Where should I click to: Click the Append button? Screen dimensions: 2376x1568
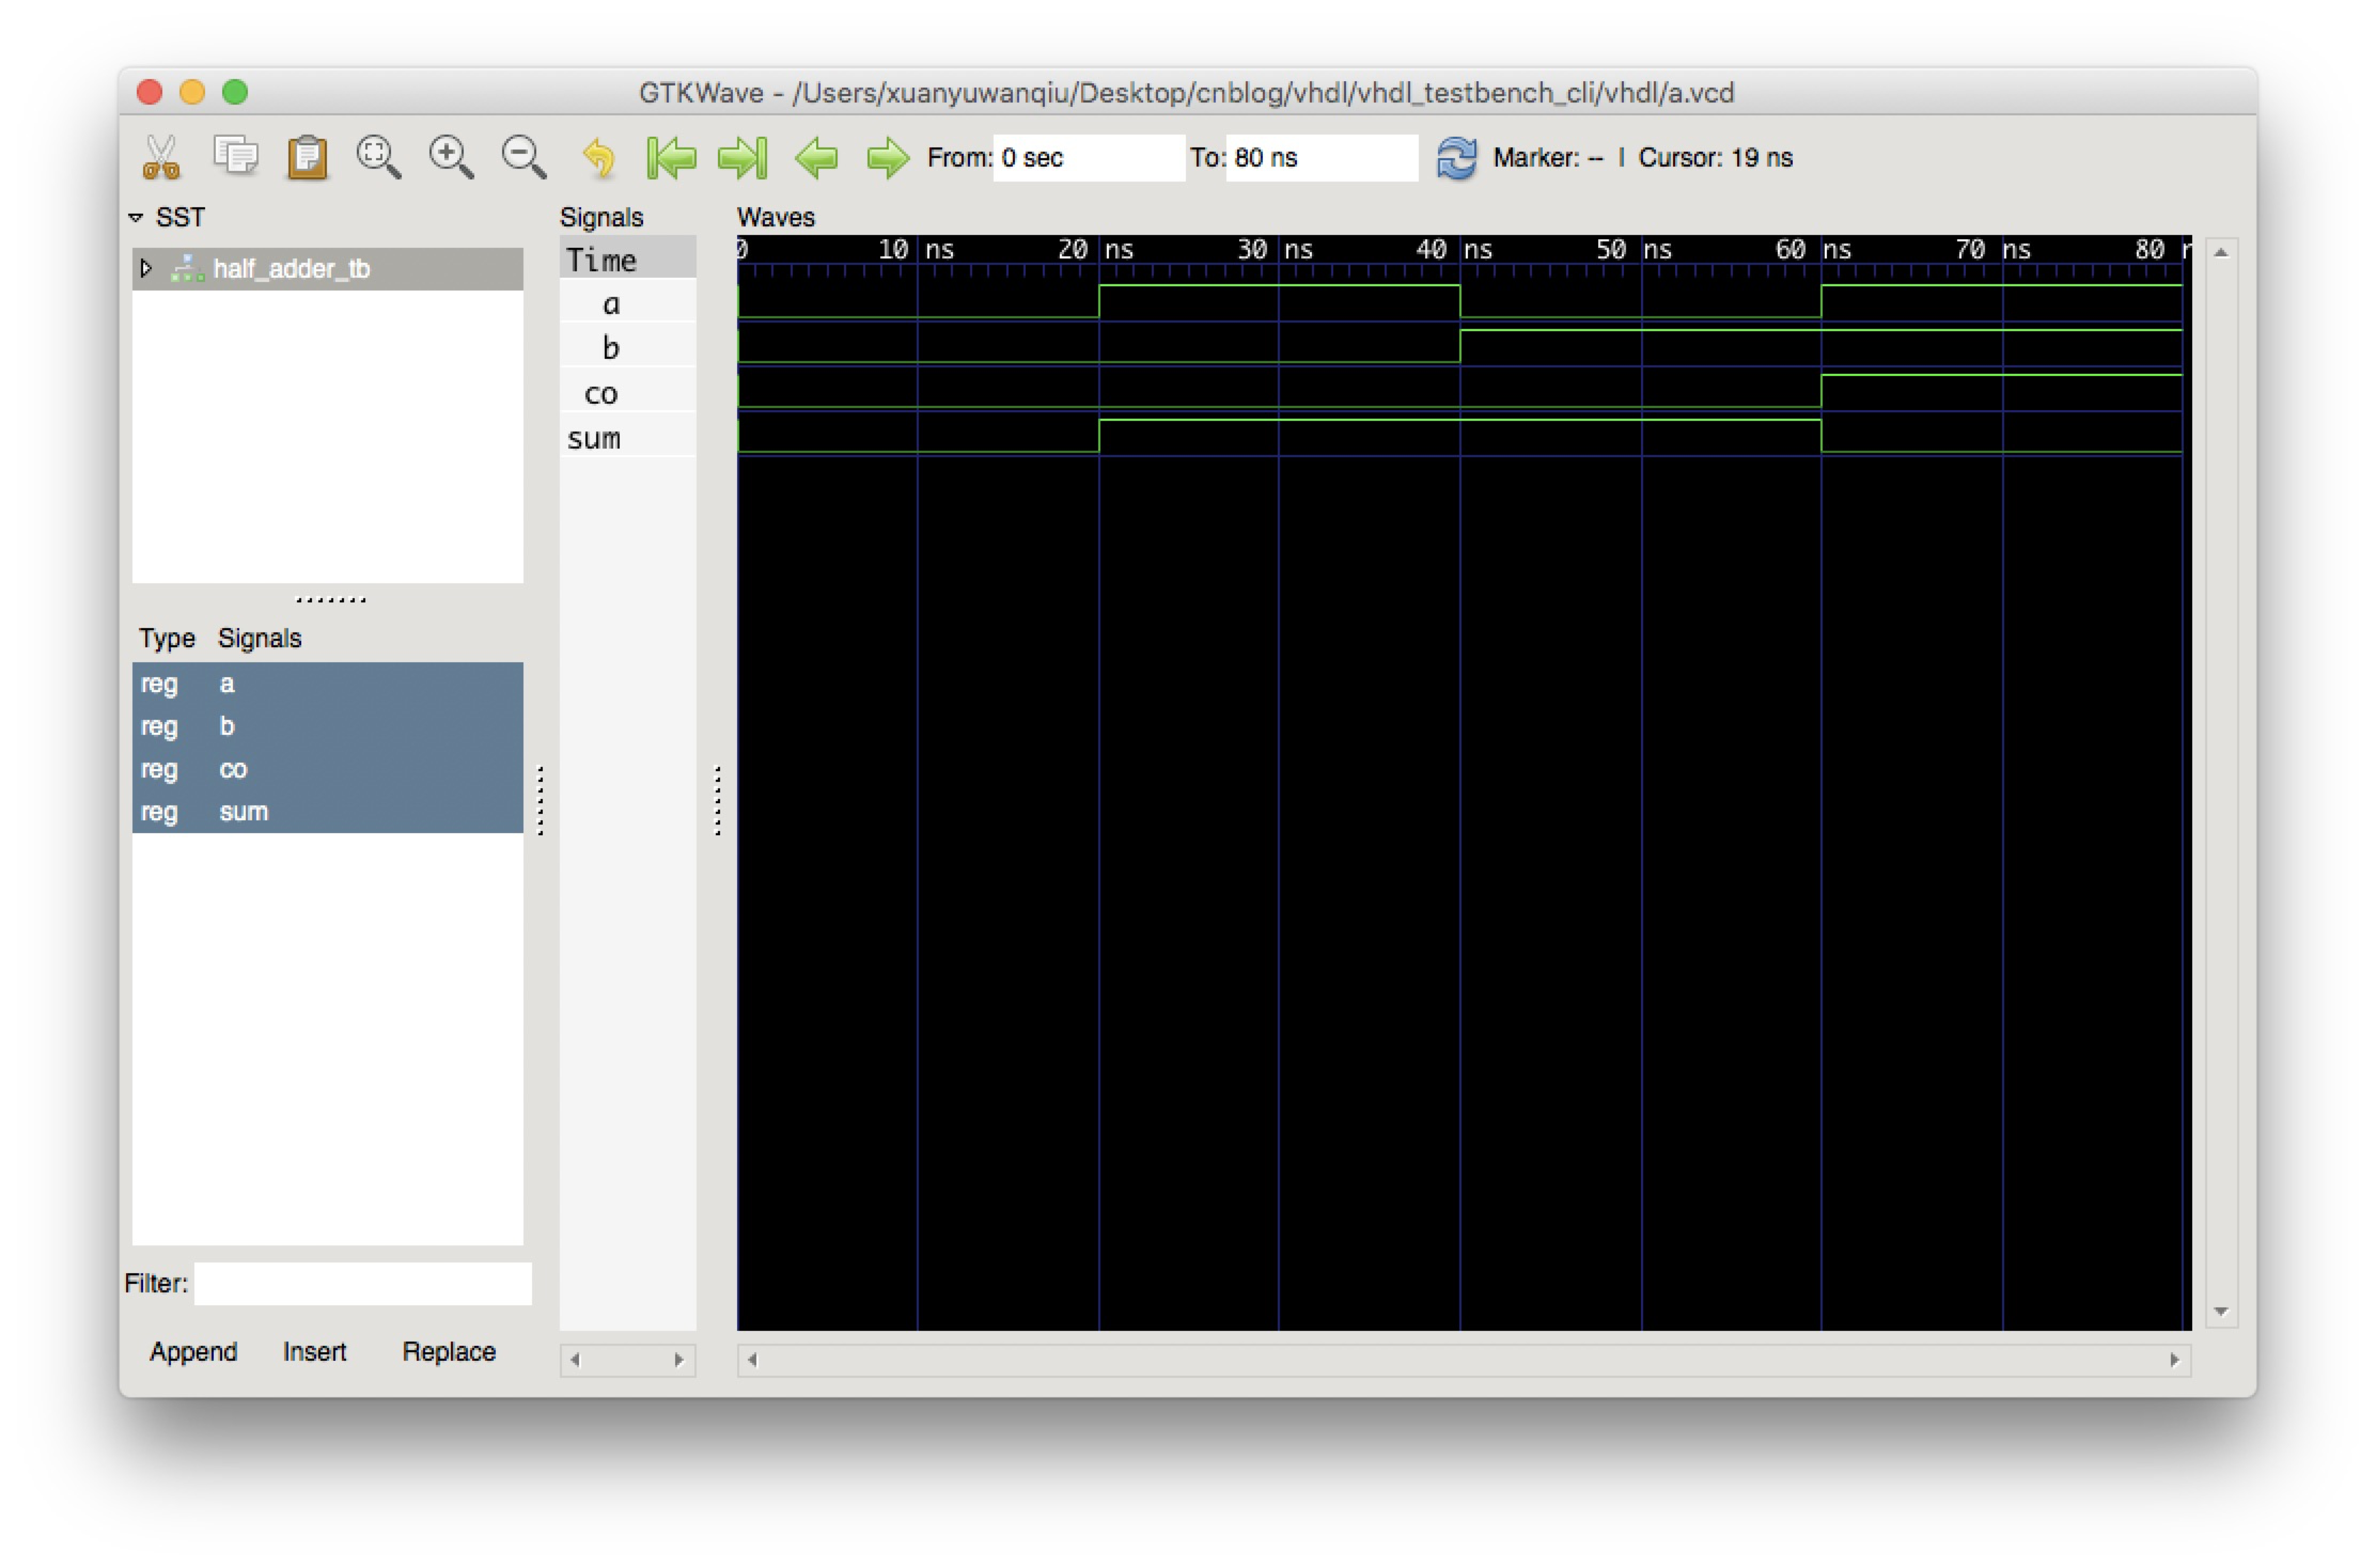click(x=193, y=1351)
